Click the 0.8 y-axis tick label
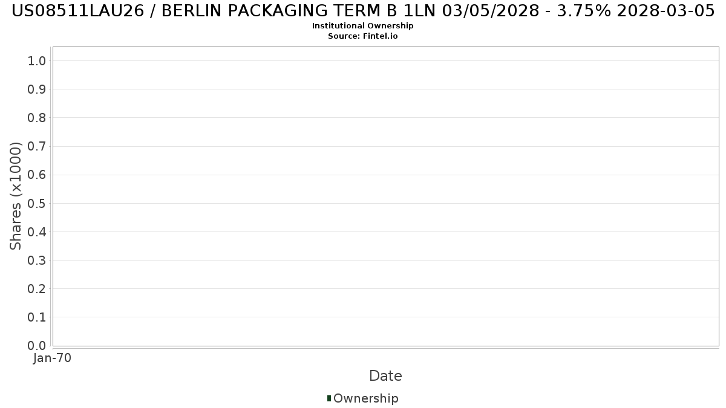This screenshot has width=726, height=408. tap(37, 118)
